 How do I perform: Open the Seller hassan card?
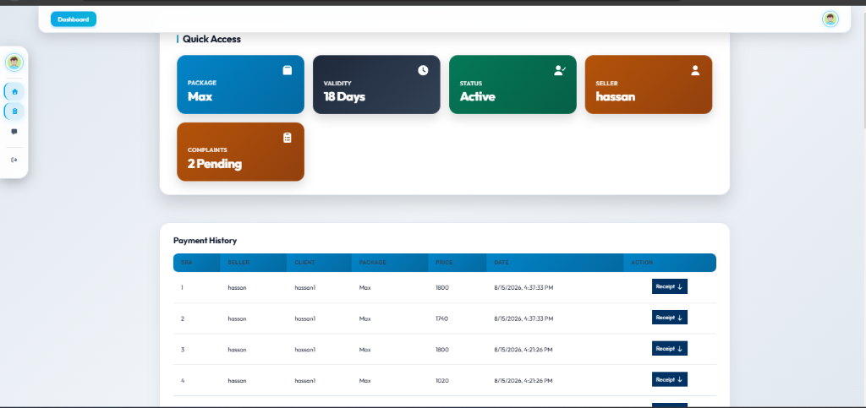pos(649,84)
